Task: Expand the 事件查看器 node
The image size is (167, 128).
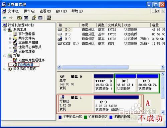Action: 10,34
